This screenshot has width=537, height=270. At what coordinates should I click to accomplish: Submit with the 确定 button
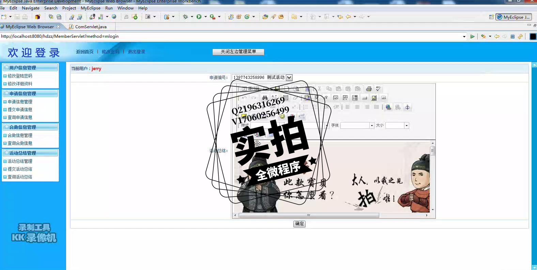point(300,224)
